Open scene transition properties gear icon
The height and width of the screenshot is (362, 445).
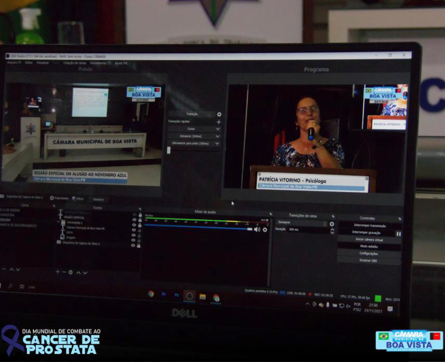coord(332,224)
